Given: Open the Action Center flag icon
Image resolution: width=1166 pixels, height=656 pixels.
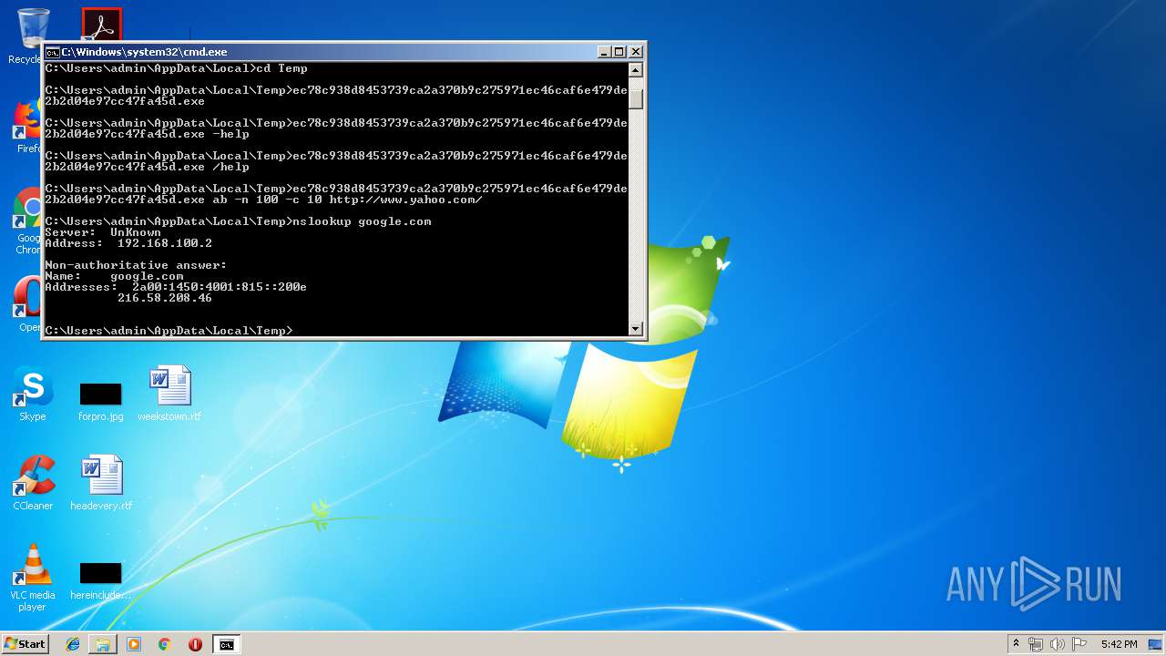Looking at the screenshot, I should point(1079,644).
